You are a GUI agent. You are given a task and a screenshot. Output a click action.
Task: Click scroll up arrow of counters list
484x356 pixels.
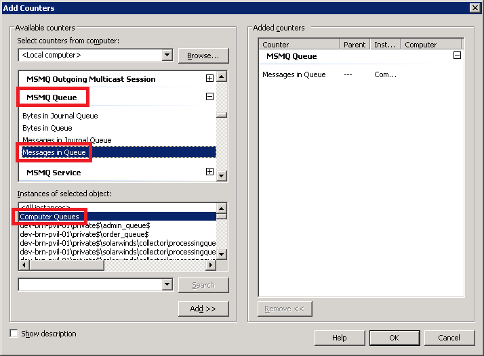222,76
